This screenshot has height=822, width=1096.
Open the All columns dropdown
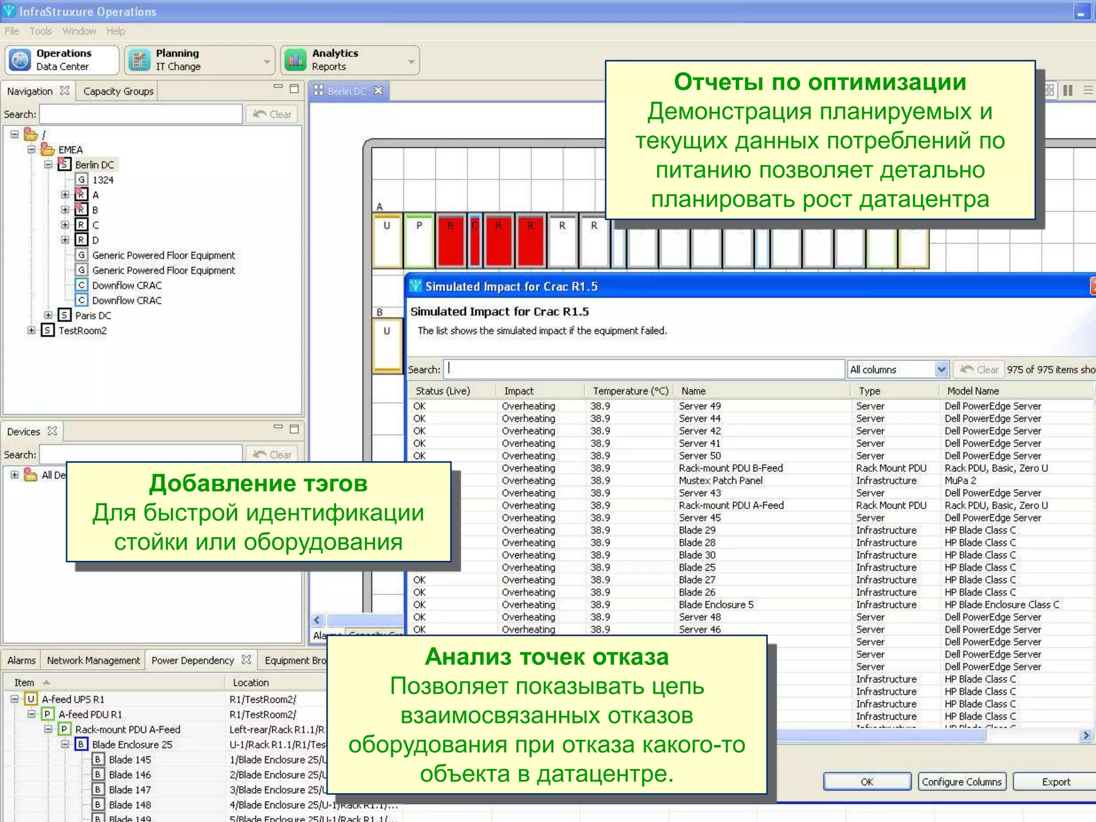[941, 369]
